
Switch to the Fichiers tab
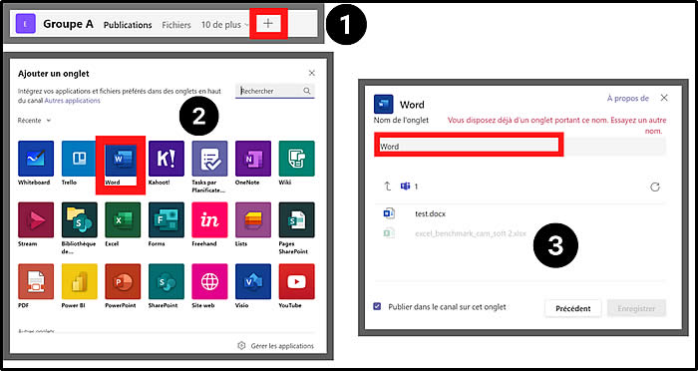click(x=176, y=25)
